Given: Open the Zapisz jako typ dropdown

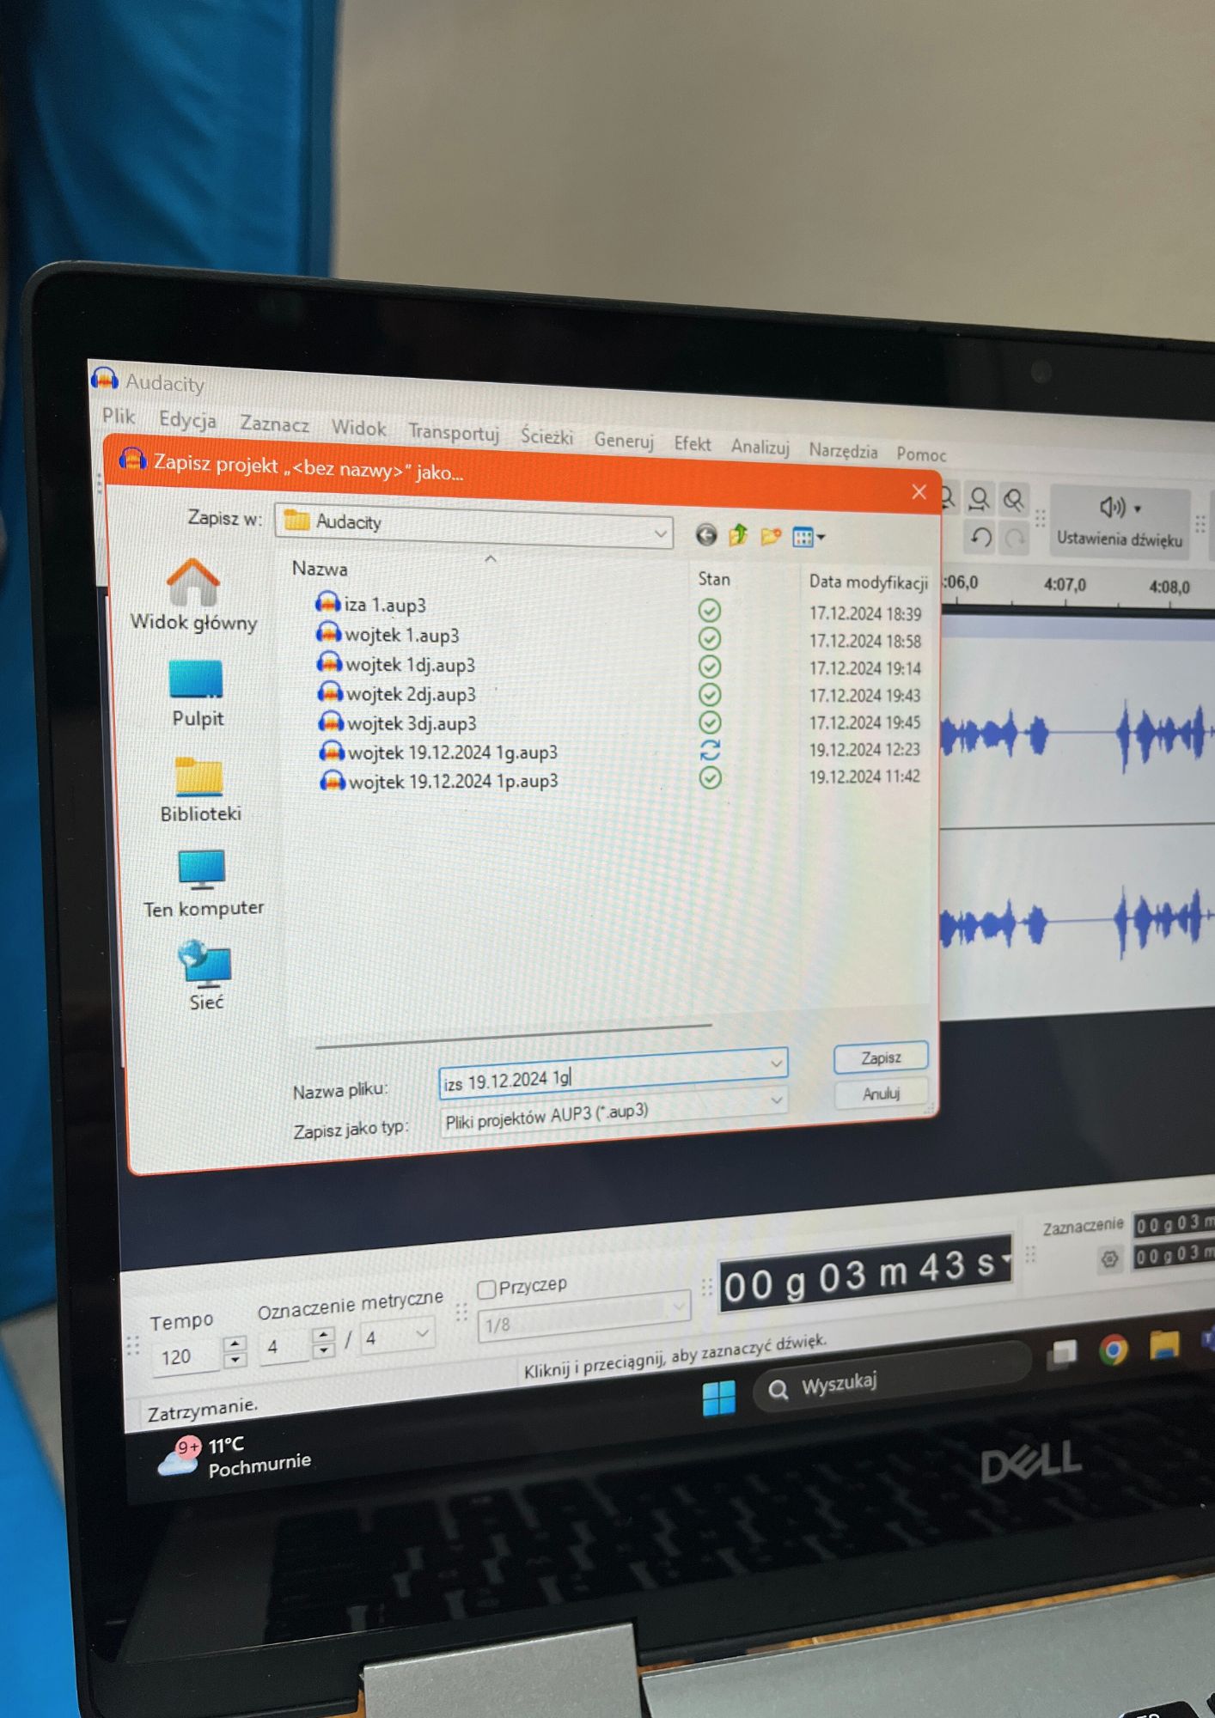Looking at the screenshot, I should pos(776,1100).
